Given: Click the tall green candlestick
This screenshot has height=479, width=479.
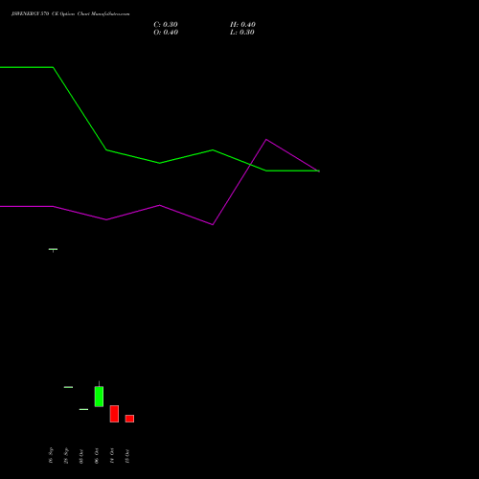Looking at the screenshot, I should 99,396.
